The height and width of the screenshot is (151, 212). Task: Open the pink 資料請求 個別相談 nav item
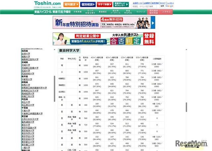pyautogui.click(x=154, y=12)
